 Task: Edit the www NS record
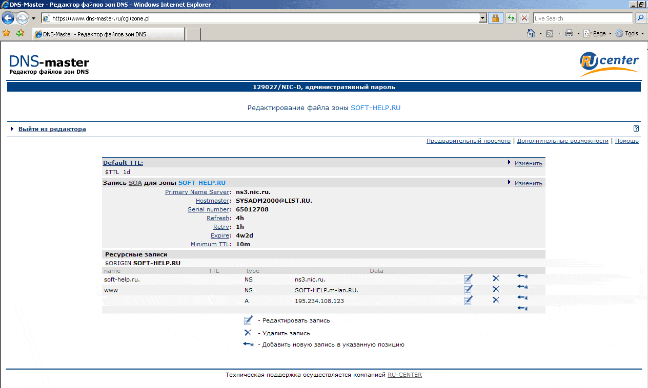[468, 290]
